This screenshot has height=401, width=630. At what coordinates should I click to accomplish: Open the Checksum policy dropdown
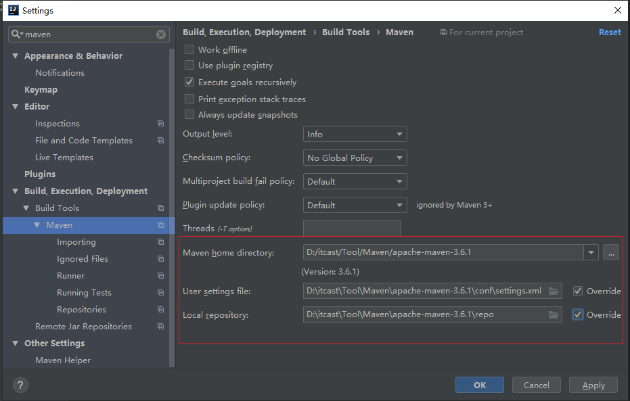tap(355, 158)
